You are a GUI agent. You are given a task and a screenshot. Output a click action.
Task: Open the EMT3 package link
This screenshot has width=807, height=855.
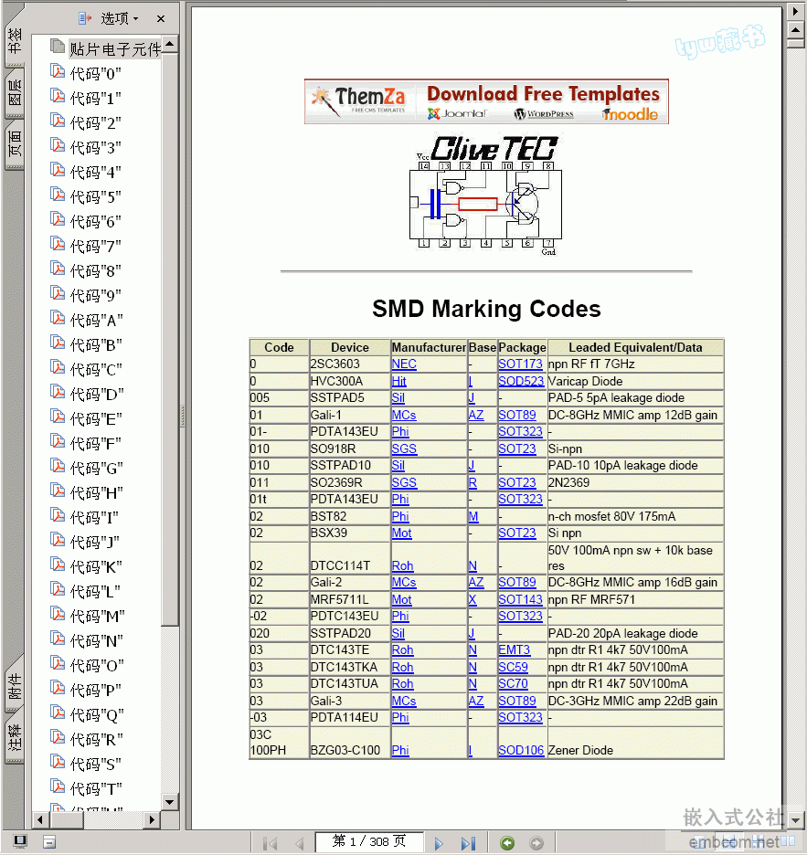pos(514,650)
